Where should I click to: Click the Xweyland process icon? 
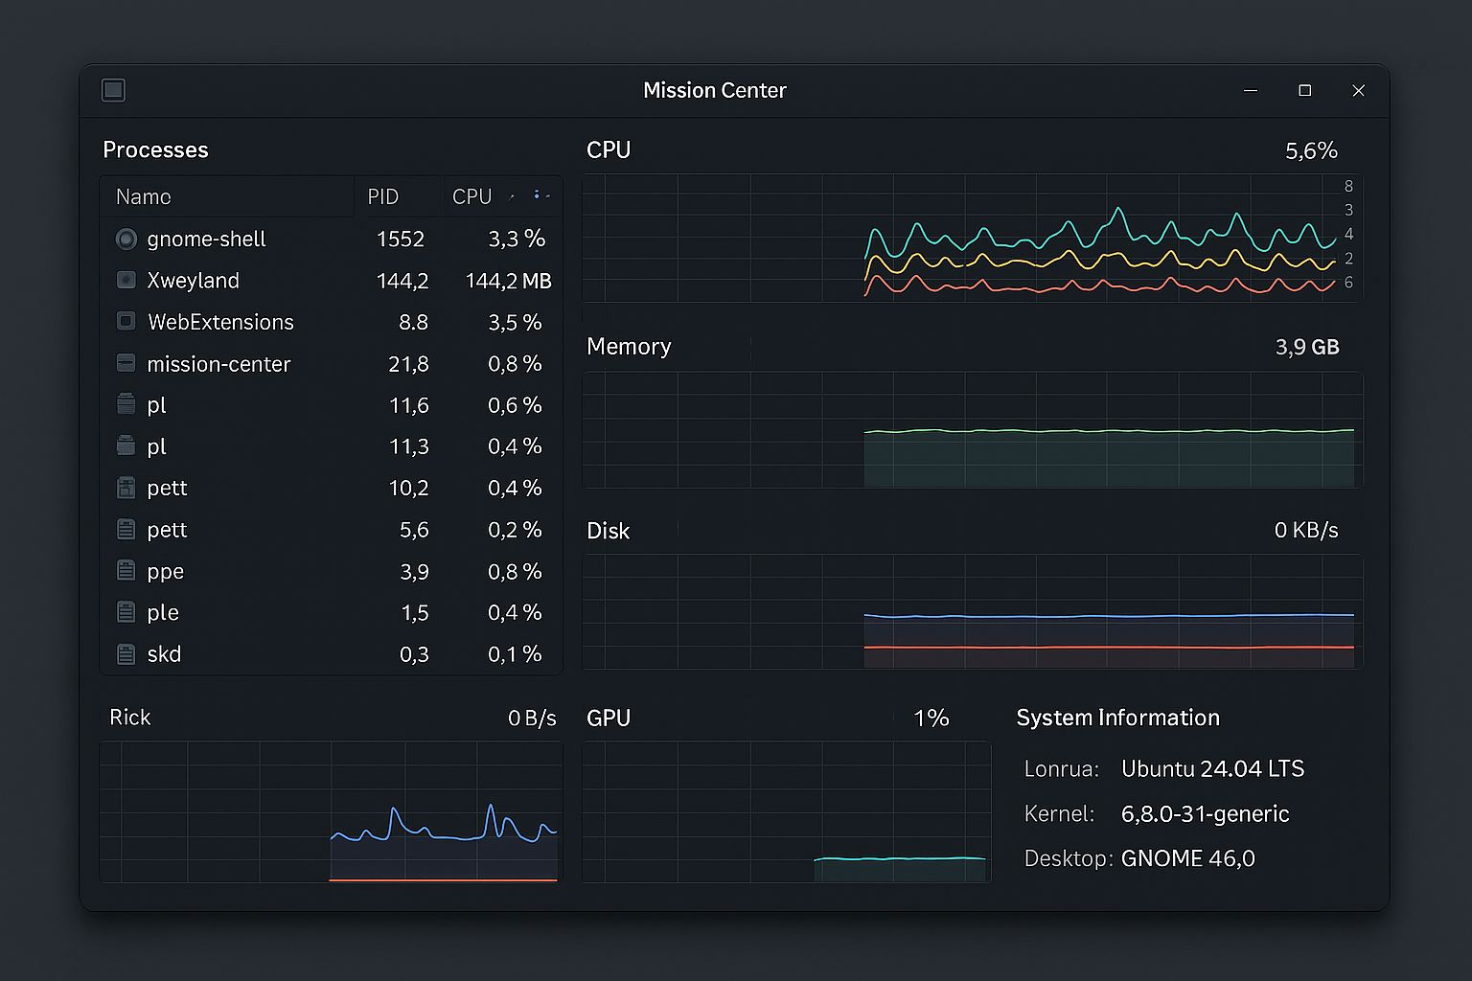tap(126, 281)
